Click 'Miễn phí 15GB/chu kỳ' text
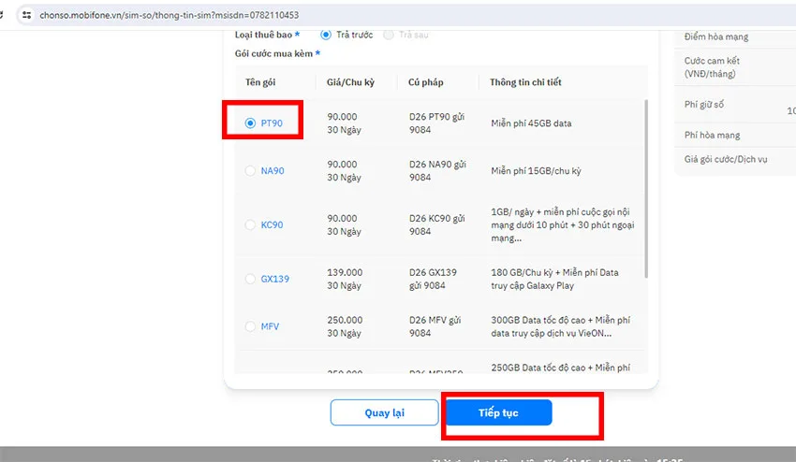Viewport: 796px width, 462px height. [x=536, y=171]
